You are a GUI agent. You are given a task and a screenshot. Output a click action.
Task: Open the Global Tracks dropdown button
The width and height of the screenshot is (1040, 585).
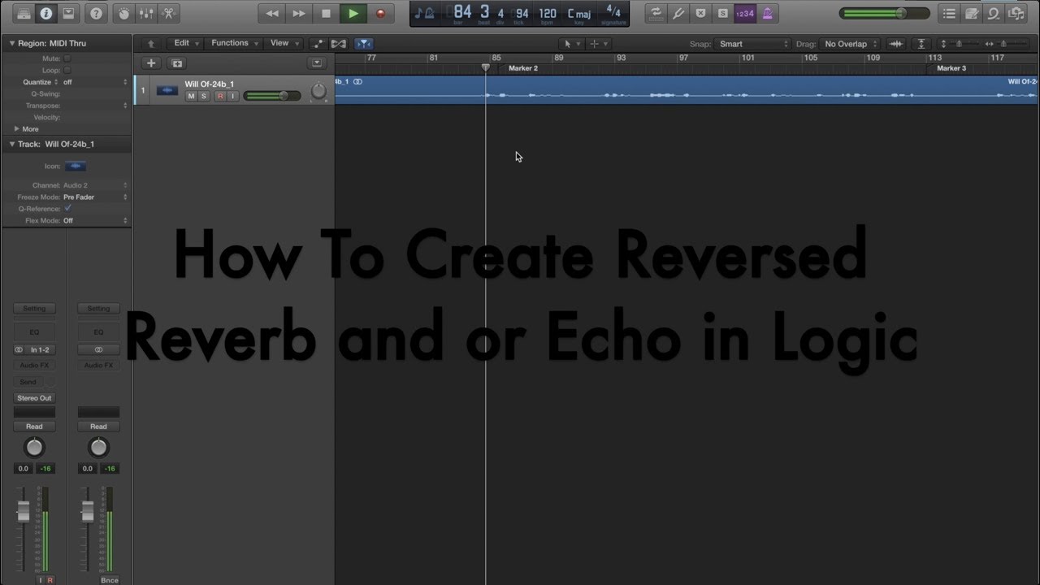317,63
